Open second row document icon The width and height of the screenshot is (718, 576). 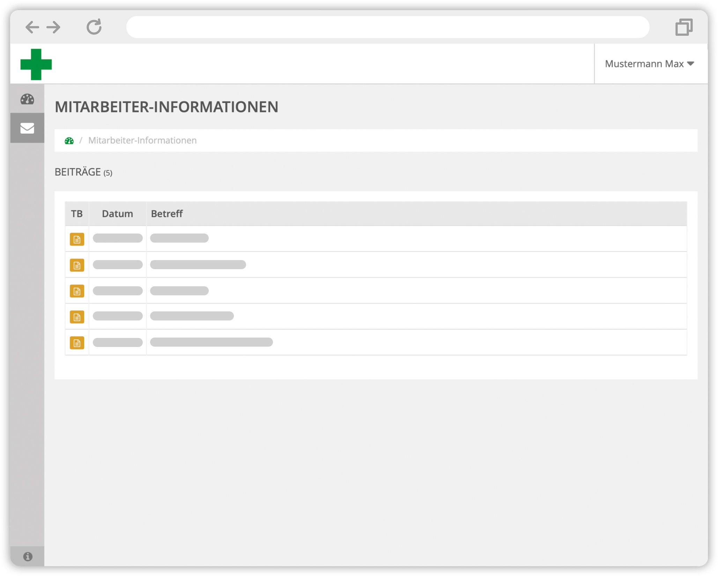[77, 265]
